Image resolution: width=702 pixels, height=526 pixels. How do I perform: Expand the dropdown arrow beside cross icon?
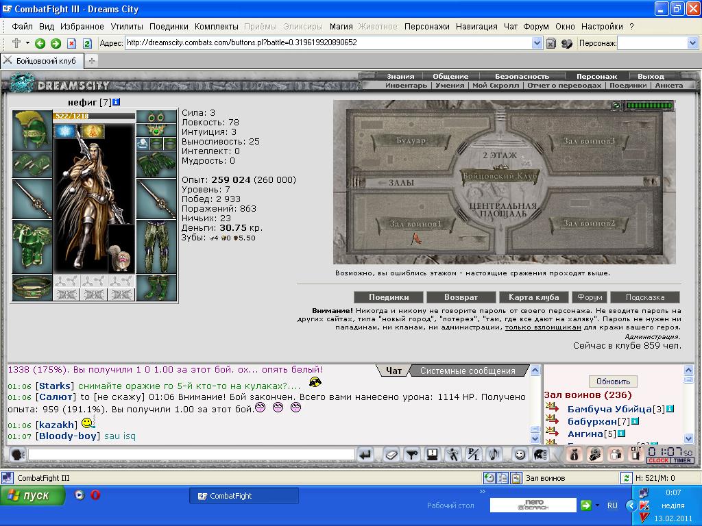pyautogui.click(x=27, y=43)
